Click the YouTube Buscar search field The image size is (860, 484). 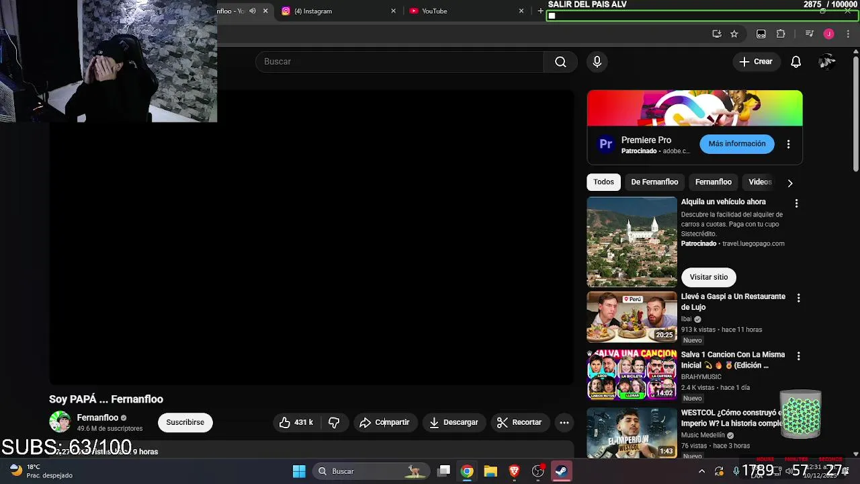[x=400, y=62]
